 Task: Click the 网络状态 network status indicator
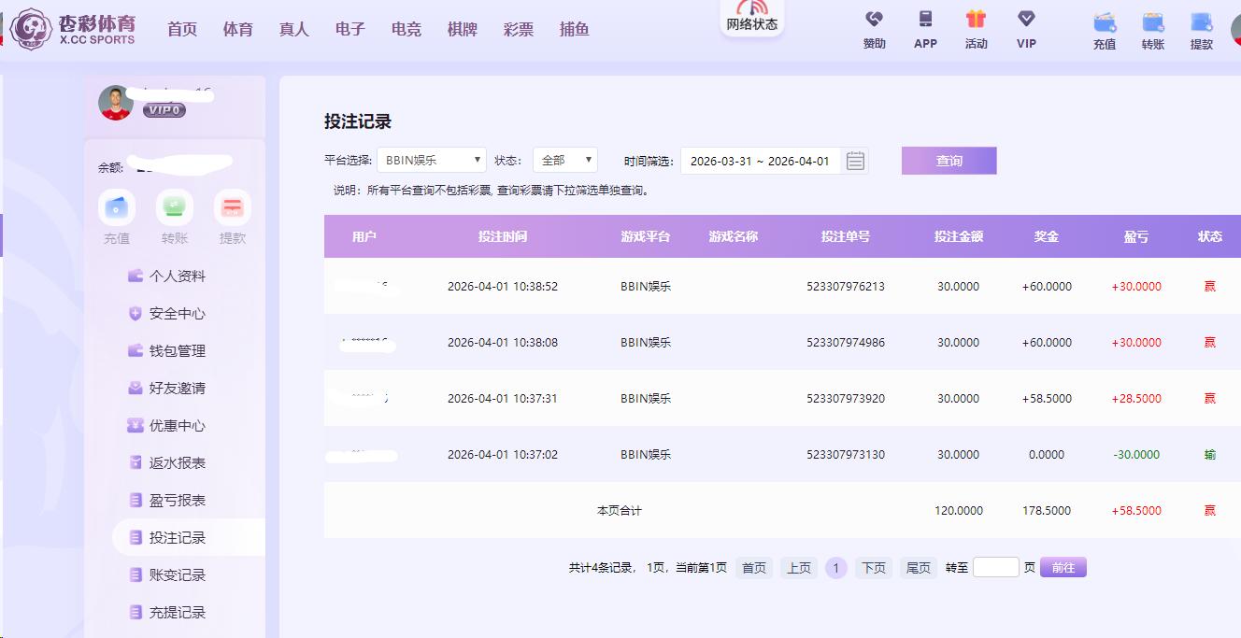coord(751,19)
